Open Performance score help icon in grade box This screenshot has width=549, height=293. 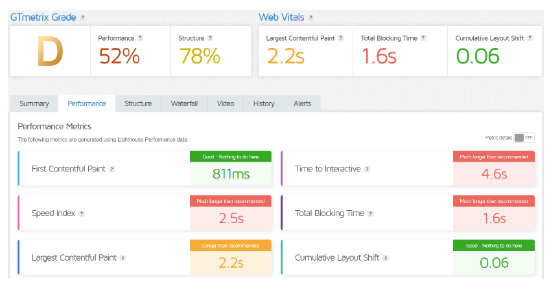click(x=140, y=38)
